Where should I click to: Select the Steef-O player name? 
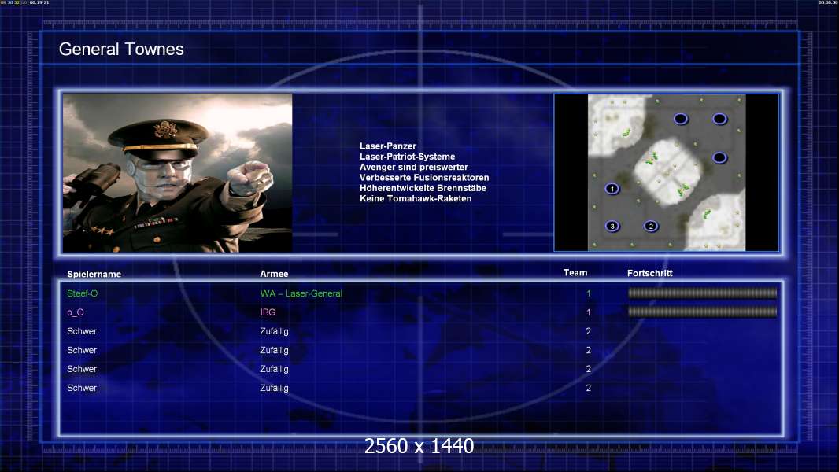[x=83, y=293]
